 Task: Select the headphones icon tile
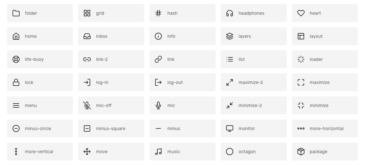point(254,13)
